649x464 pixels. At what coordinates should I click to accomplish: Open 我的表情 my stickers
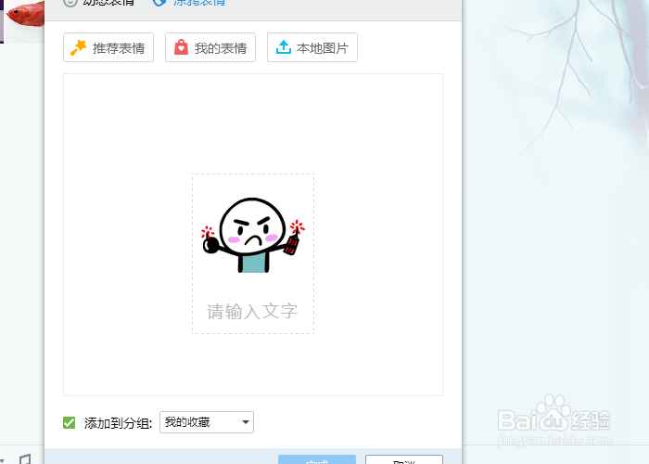click(x=210, y=47)
